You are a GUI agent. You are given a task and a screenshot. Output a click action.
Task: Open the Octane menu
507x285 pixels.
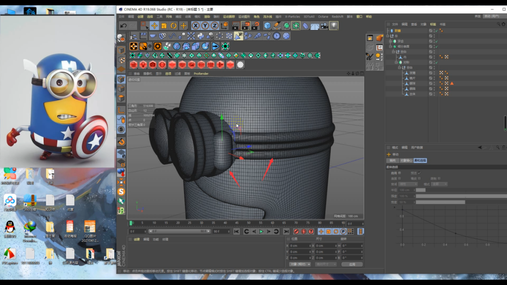click(322, 16)
